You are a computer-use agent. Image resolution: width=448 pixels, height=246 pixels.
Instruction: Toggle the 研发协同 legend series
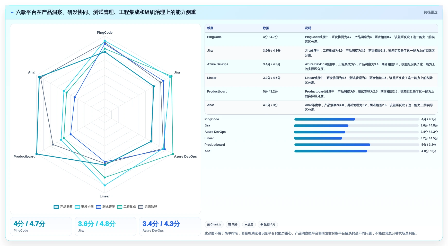[x=84, y=207]
